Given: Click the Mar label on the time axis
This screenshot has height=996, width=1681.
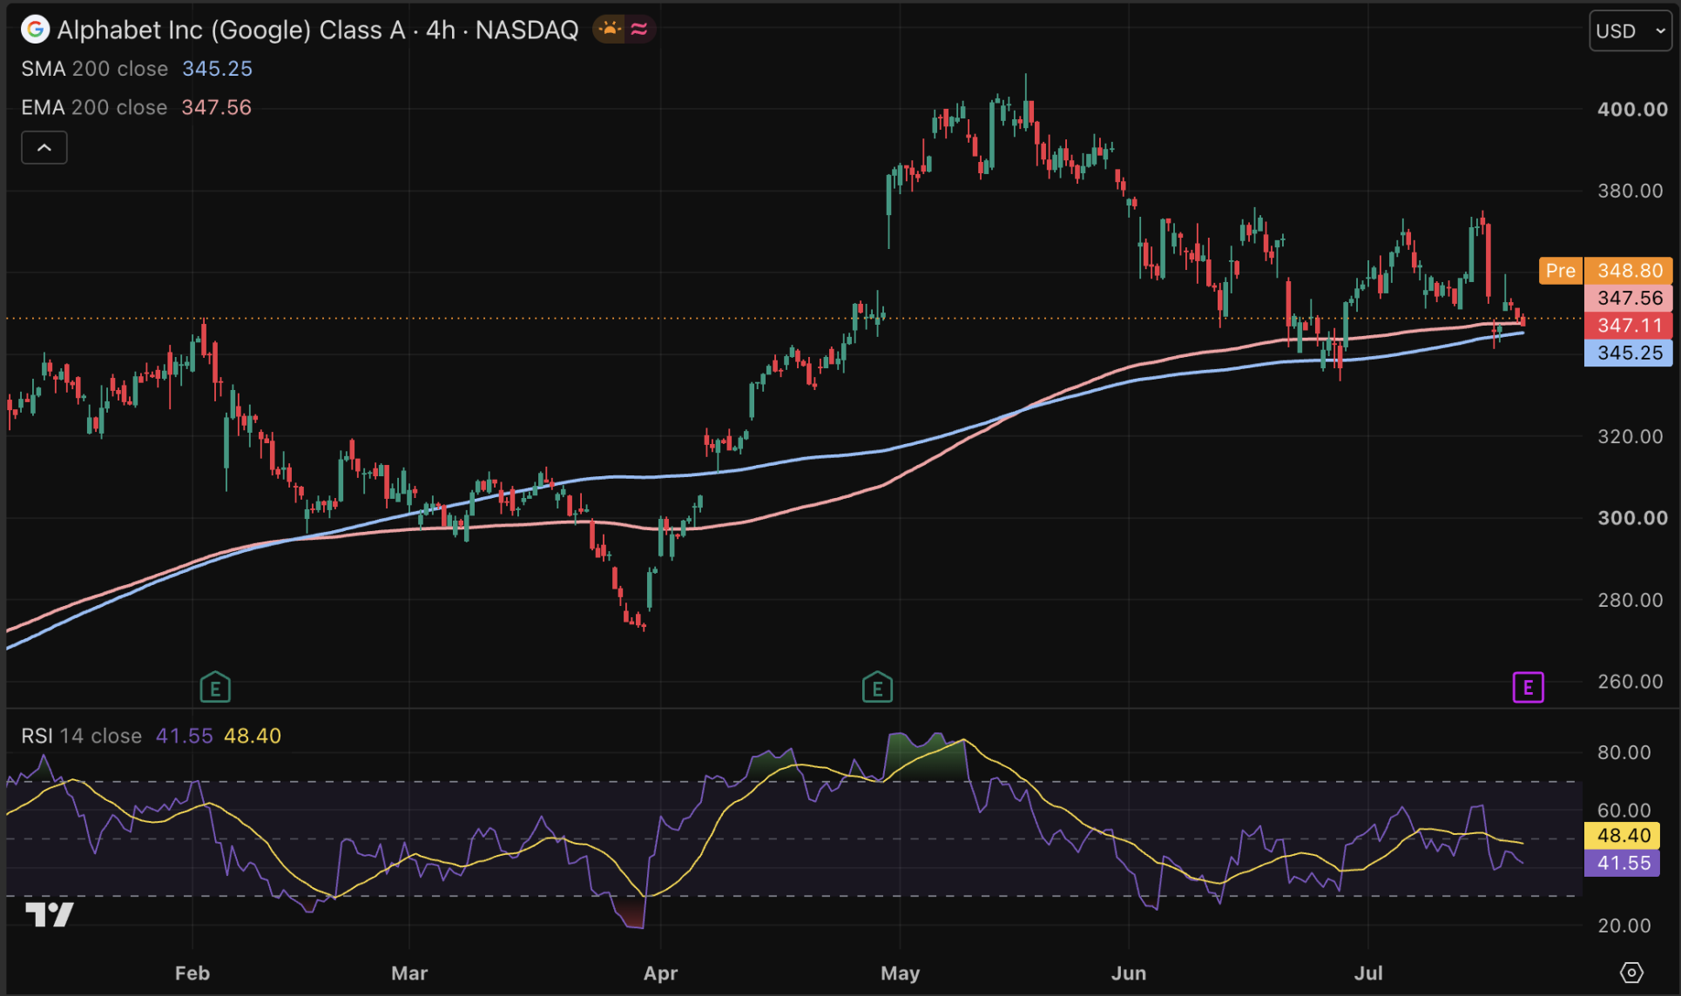Looking at the screenshot, I should coord(409,973).
